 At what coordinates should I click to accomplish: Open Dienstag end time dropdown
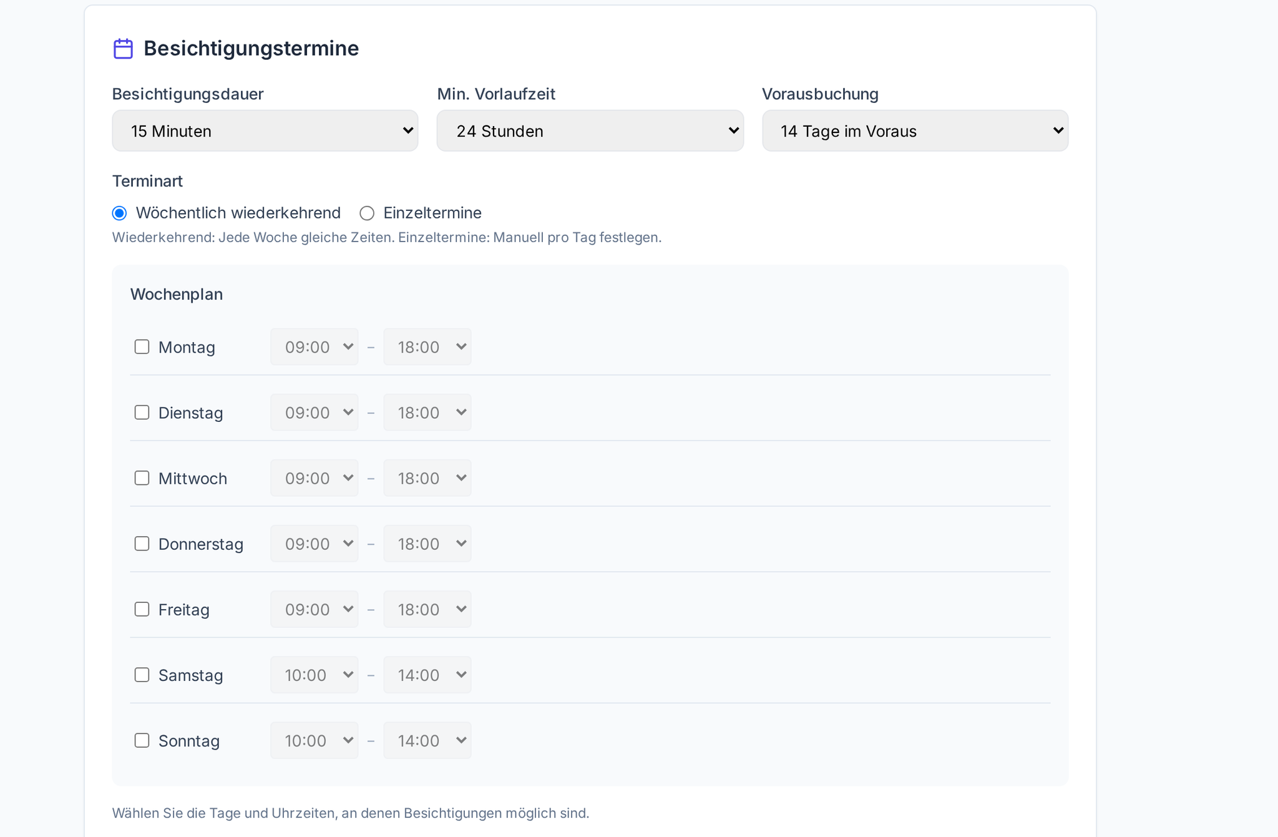click(427, 413)
